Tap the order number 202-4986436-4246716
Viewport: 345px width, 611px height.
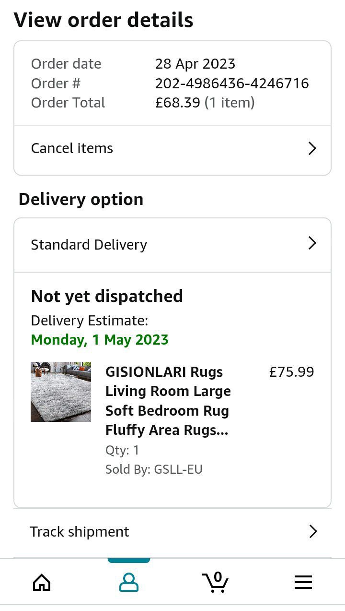(232, 84)
